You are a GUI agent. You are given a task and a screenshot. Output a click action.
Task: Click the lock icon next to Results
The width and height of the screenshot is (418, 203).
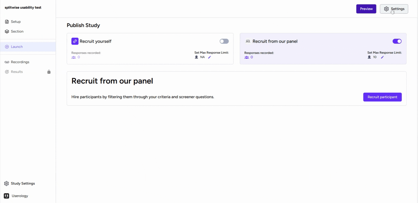pyautogui.click(x=49, y=72)
